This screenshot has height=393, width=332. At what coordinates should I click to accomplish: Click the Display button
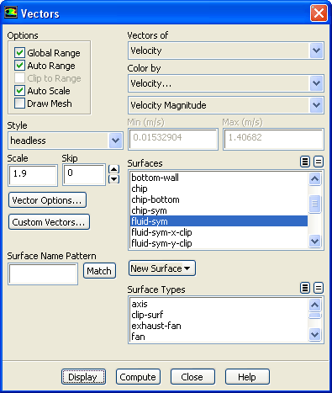[83, 377]
